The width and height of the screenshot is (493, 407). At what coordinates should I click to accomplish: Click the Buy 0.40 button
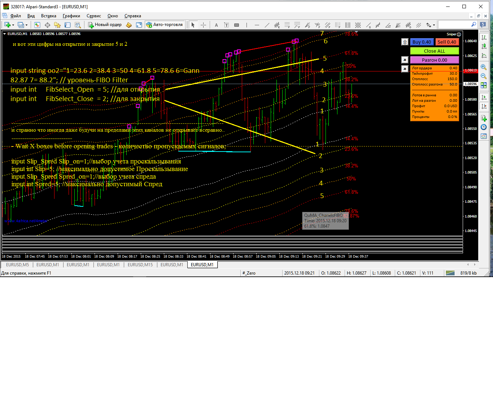[x=422, y=42]
